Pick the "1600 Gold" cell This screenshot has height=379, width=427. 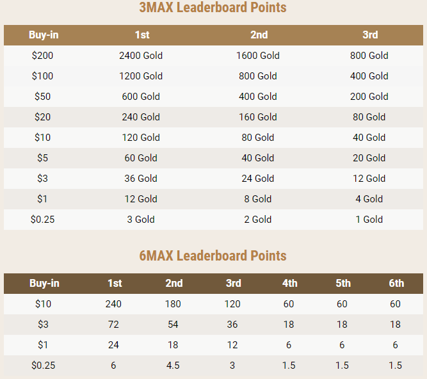258,56
